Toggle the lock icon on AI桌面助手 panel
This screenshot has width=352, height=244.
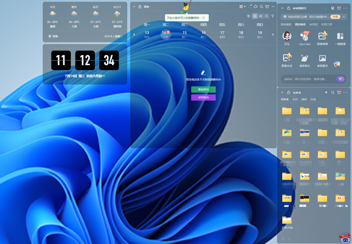tap(289, 8)
